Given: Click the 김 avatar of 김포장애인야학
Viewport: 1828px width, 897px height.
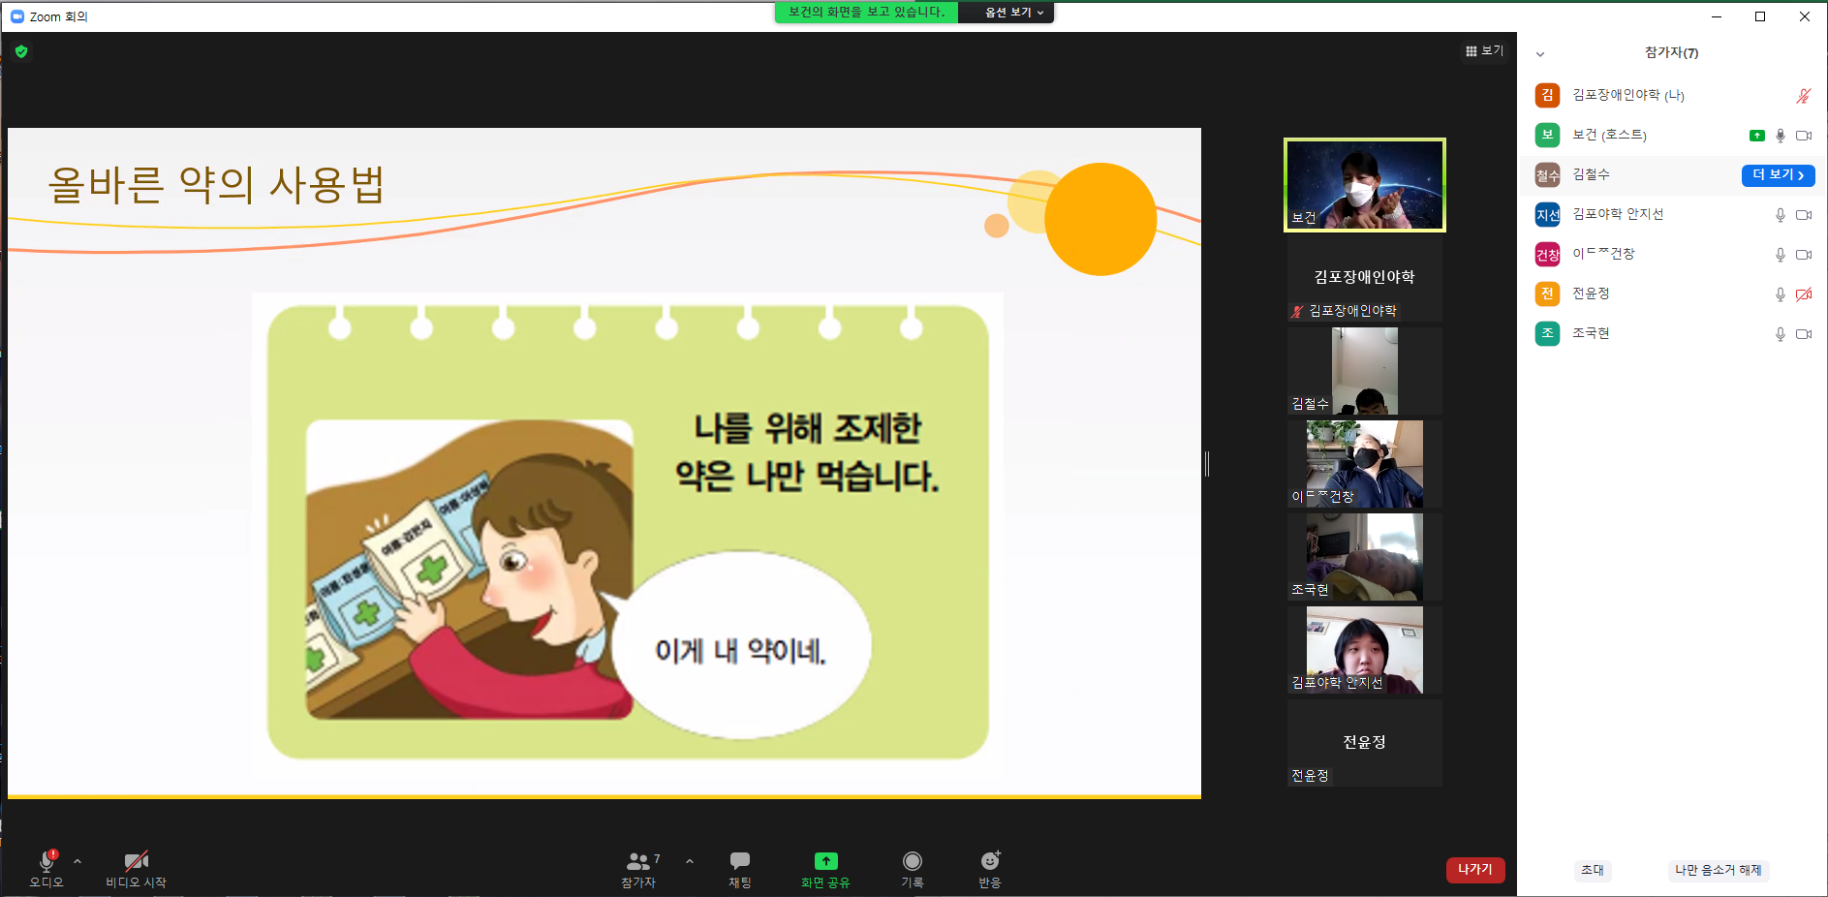Looking at the screenshot, I should [x=1548, y=95].
